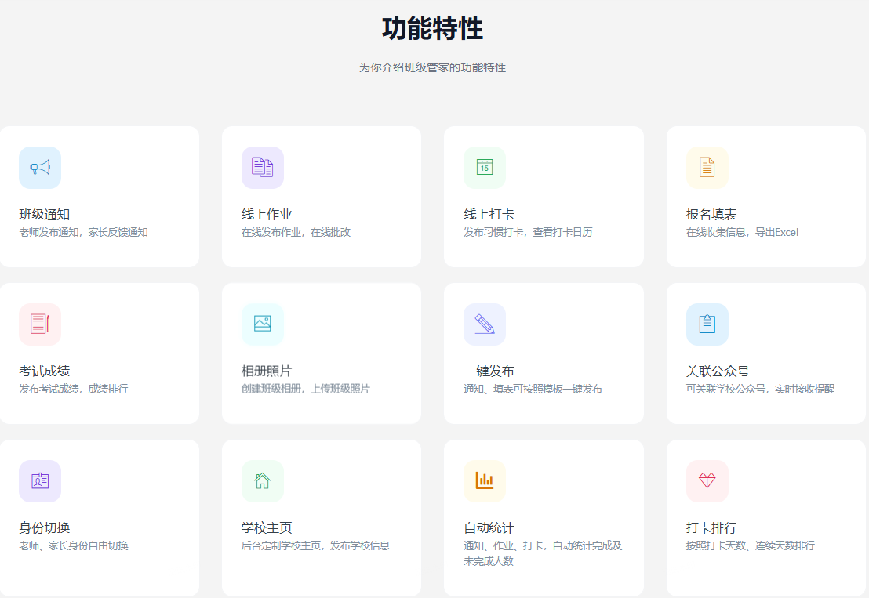Click the 报名填表 description mentioning Excel
Image resolution: width=869 pixels, height=598 pixels.
742,232
